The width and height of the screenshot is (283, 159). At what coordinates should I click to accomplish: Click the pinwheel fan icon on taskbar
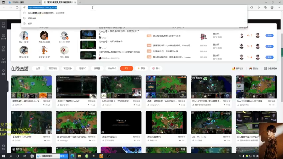pos(32,156)
